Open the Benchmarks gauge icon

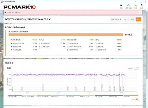(x=128, y=5)
